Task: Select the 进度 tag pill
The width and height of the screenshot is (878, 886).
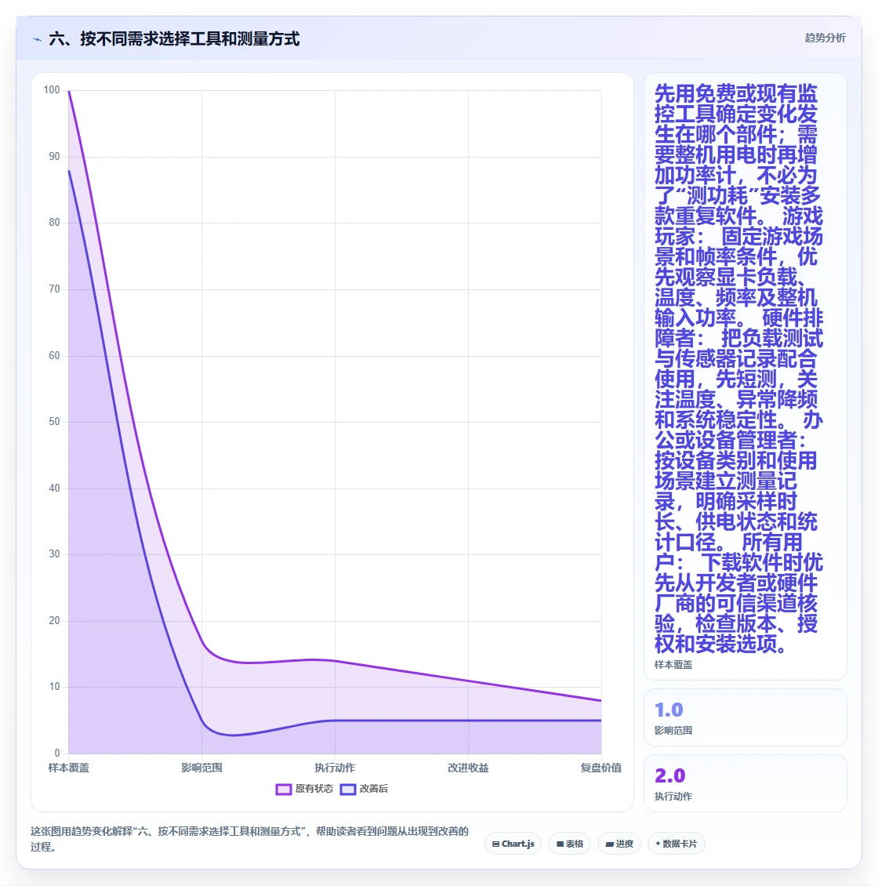Action: pos(619,844)
